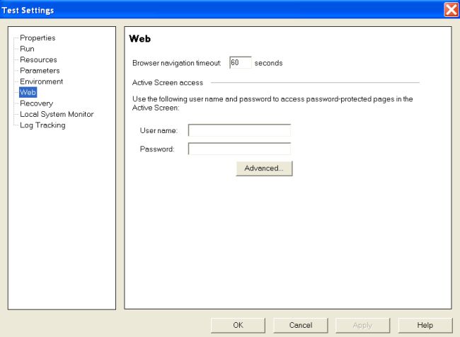Open the Log Tracking settings node

coord(42,125)
